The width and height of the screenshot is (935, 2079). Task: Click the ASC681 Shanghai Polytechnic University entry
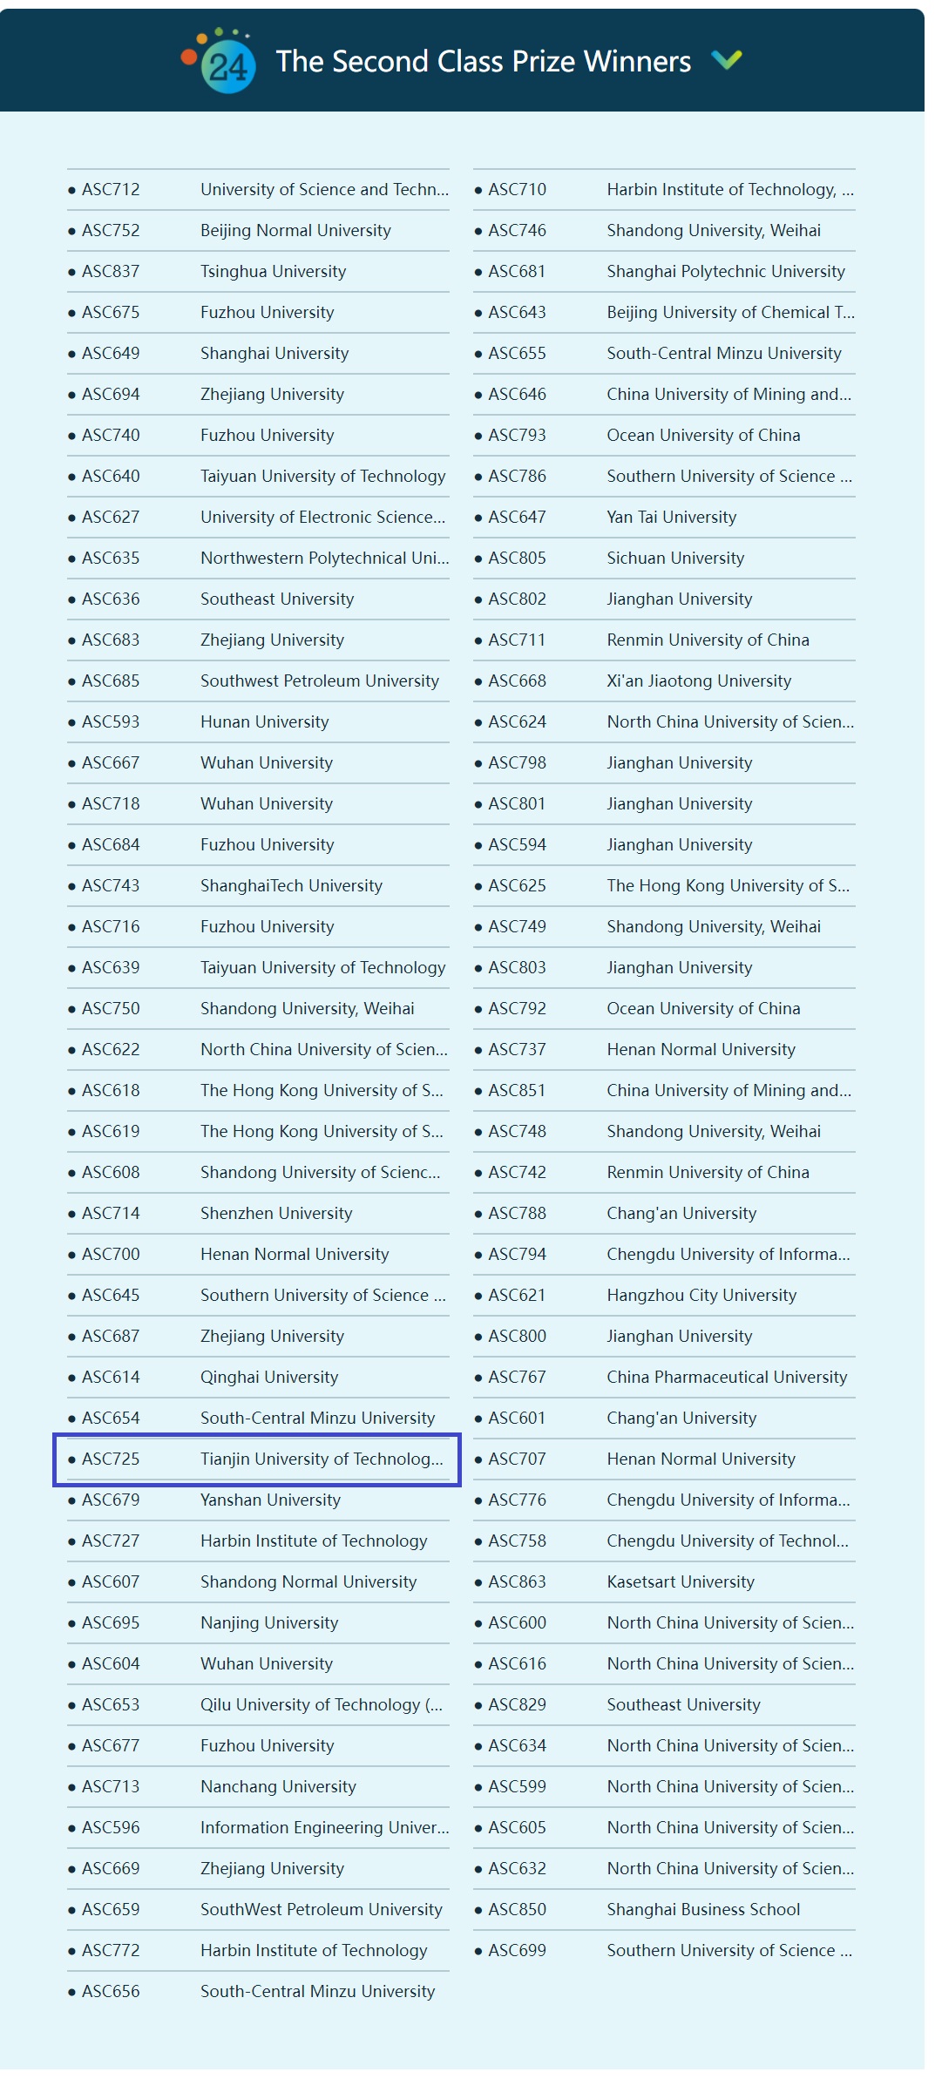coord(664,271)
